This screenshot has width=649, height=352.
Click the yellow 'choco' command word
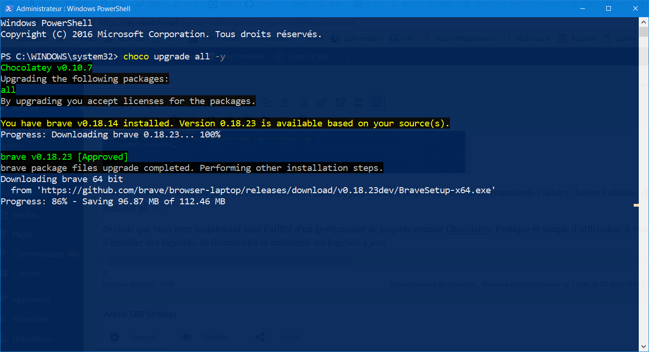pos(136,57)
